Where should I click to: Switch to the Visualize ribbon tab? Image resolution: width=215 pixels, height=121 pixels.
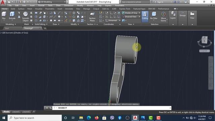pyautogui.click(x=39, y=9)
